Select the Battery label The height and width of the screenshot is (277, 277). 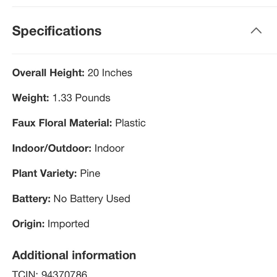coord(31,199)
